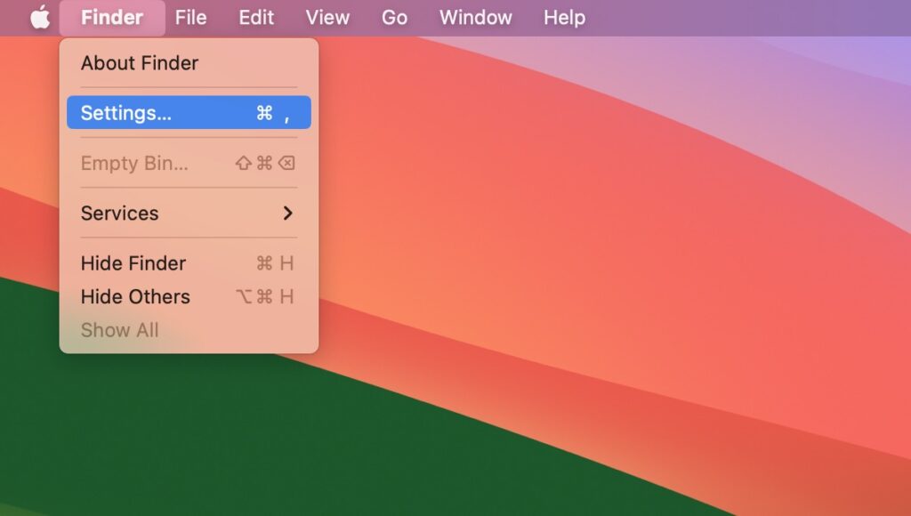
Task: Open the File menu
Action: pos(190,18)
